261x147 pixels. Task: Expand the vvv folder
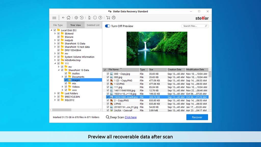click(x=62, y=90)
